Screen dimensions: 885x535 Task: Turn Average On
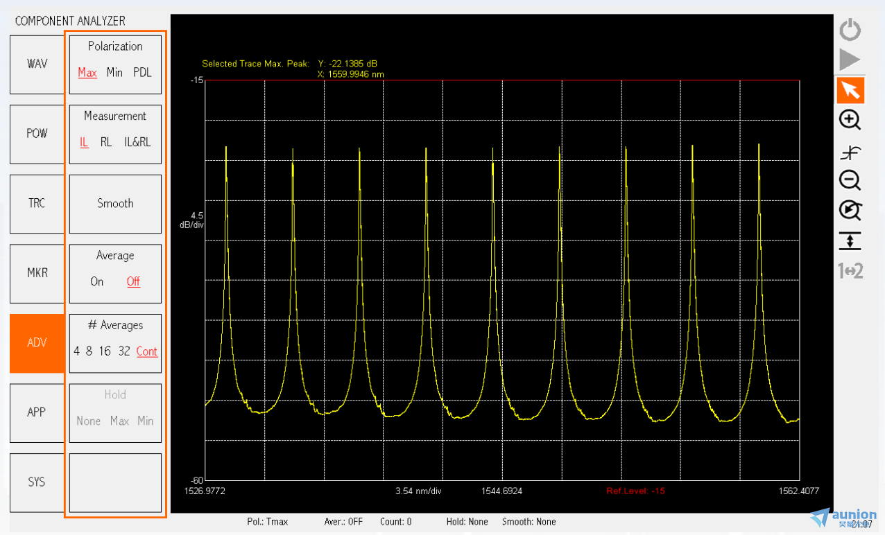[96, 281]
